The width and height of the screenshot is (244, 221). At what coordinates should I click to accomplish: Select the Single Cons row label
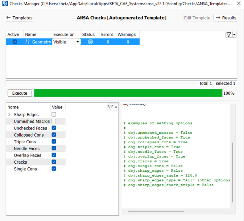(x=25, y=169)
